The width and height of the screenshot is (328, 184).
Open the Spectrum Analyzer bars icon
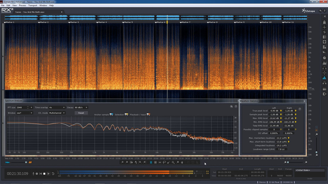pyautogui.click(x=324, y=78)
